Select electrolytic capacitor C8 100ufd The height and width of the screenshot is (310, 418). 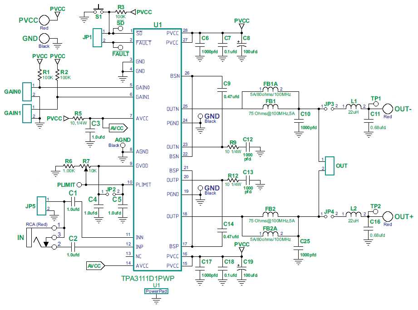pyautogui.click(x=242, y=46)
